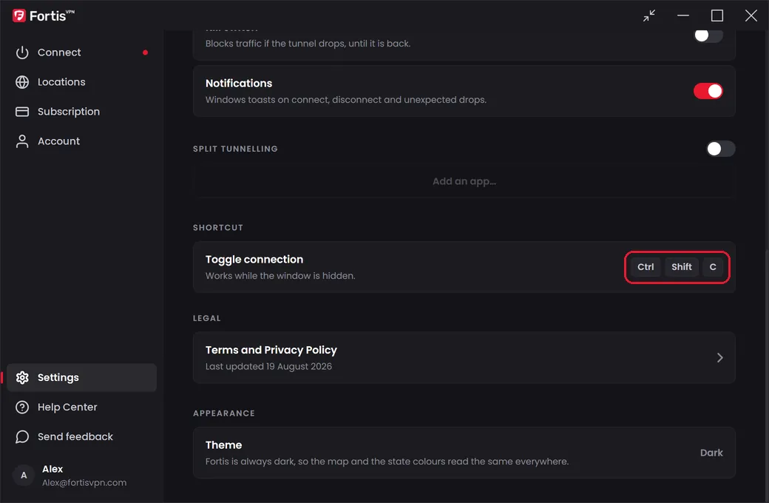Click the Connect power icon
Viewport: 769px width, 503px height.
click(22, 53)
